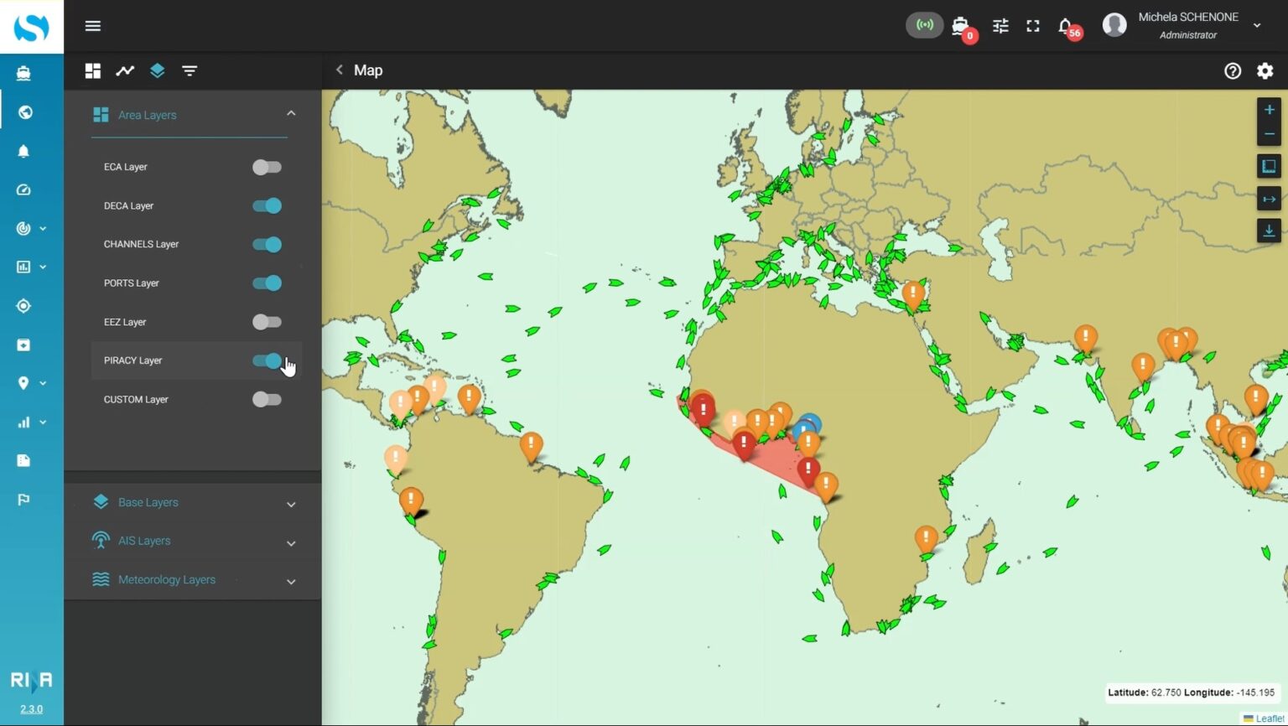Open the hamburger menu in top bar
This screenshot has width=1288, height=726.
point(93,26)
